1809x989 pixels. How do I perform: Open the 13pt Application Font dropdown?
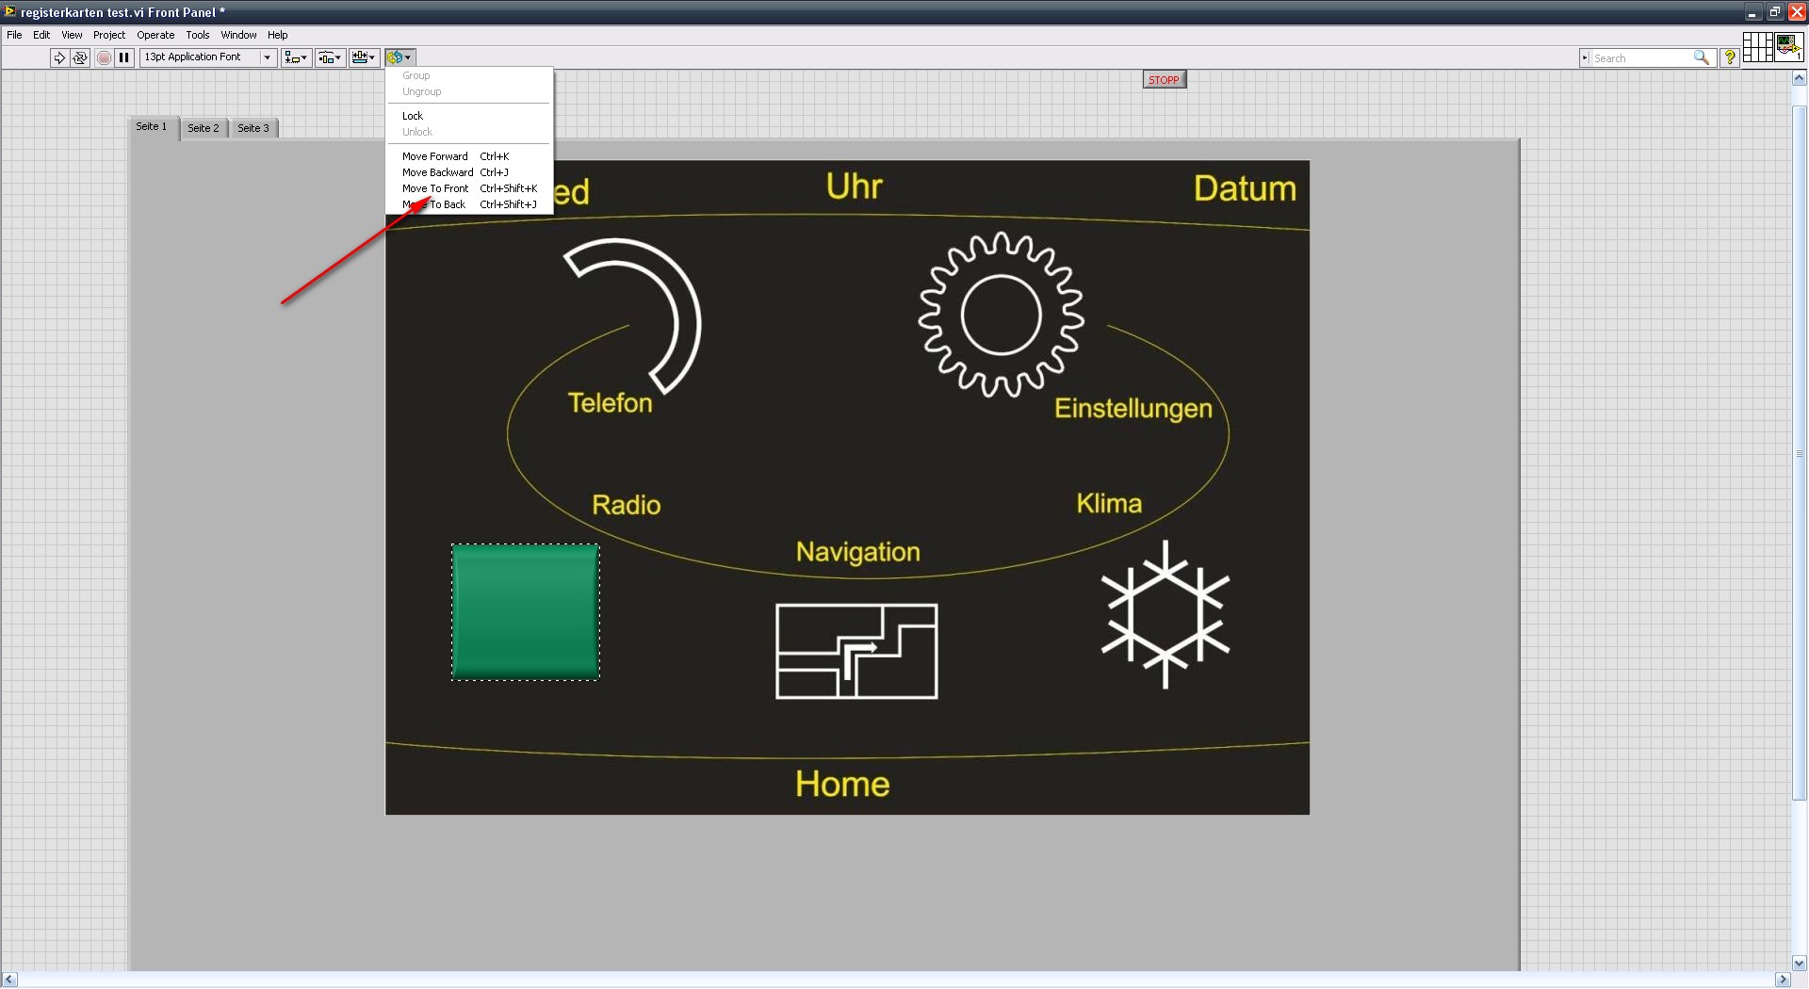208,57
